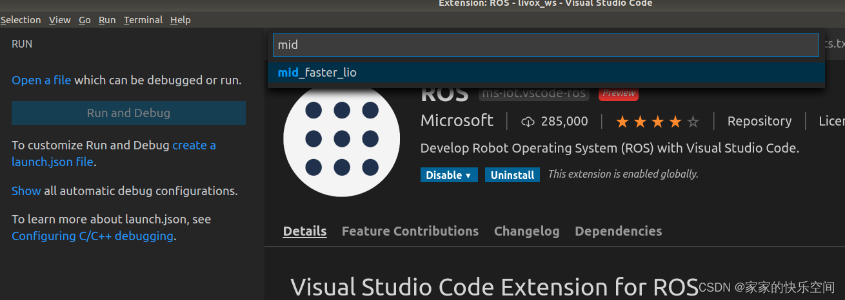Click the extension description text

610,148
